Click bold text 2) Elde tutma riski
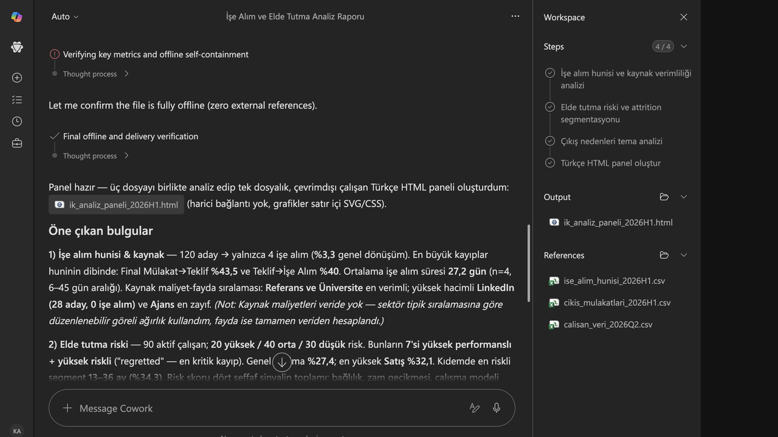 click(x=88, y=344)
